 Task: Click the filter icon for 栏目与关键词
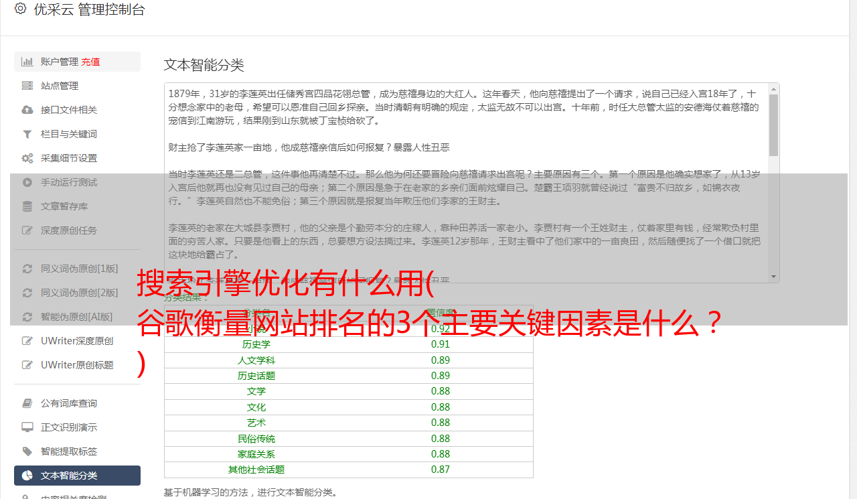(x=27, y=134)
